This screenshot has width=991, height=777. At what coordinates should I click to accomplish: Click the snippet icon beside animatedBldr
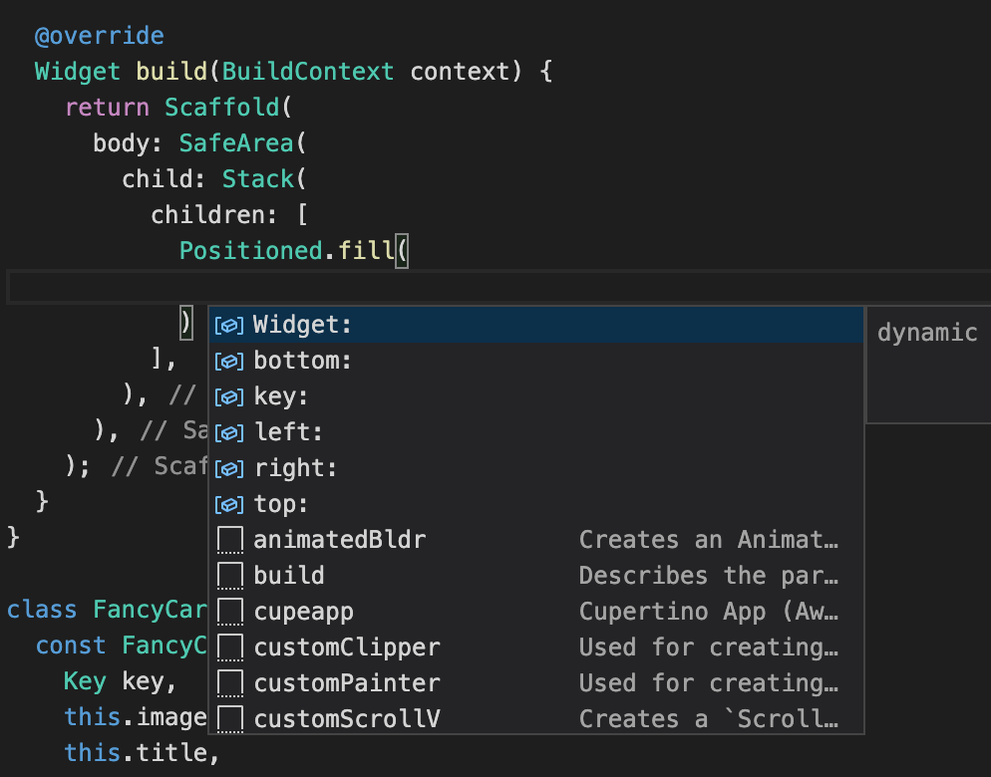229,539
